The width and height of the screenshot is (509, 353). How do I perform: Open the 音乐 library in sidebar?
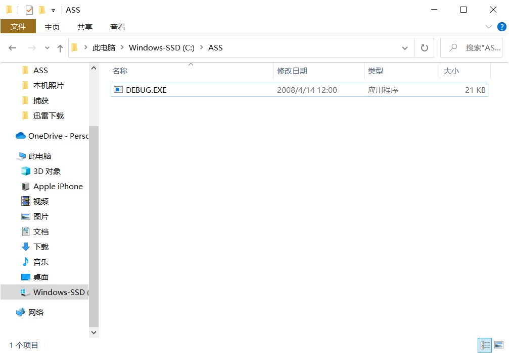(x=41, y=262)
